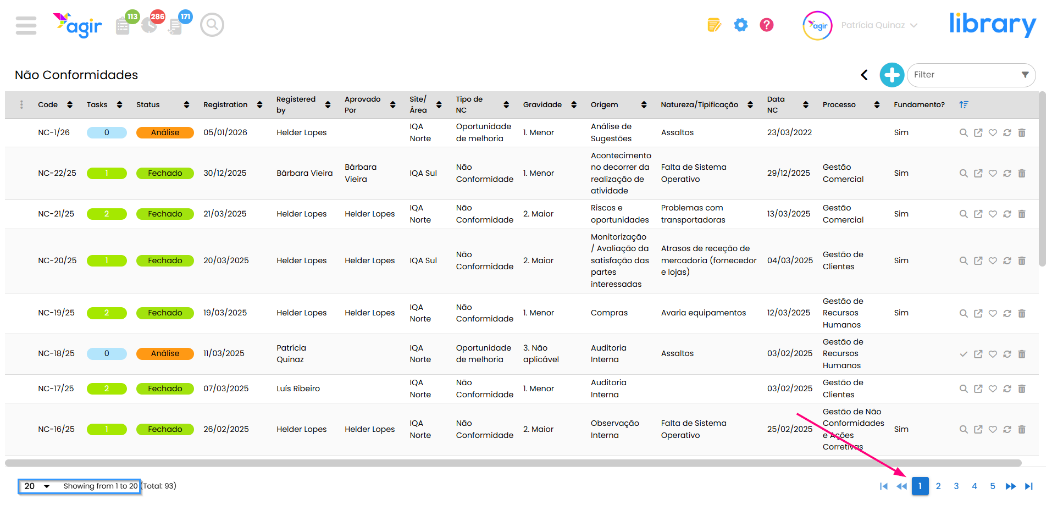Click the Análise status badge of NC-1/26

pyautogui.click(x=165, y=132)
